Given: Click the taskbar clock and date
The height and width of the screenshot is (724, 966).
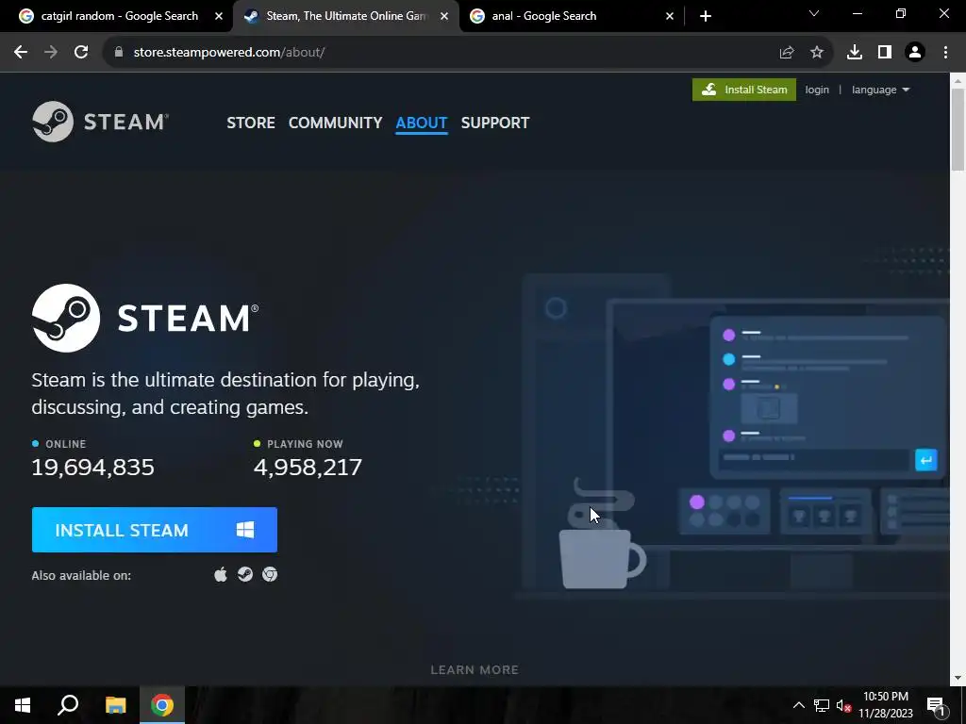Looking at the screenshot, I should tap(885, 705).
